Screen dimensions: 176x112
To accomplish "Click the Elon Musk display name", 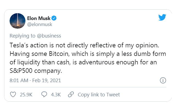I will pos(38,18).
